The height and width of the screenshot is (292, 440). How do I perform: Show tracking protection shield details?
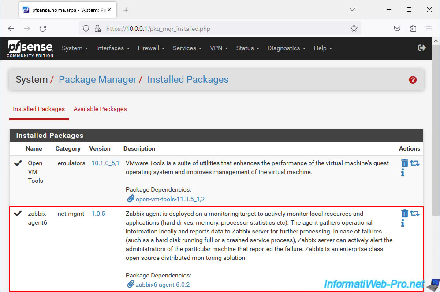86,28
